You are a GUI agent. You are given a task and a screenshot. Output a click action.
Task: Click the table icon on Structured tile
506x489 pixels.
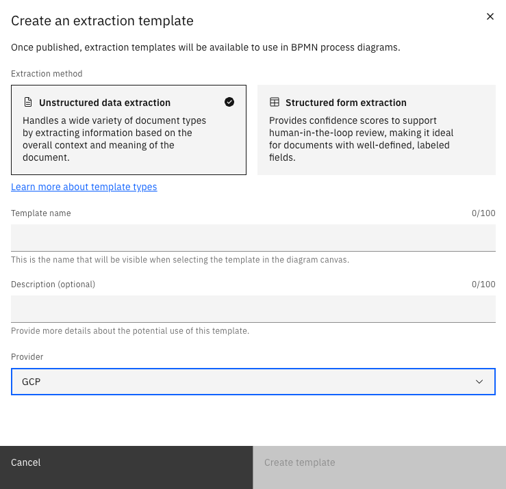pos(275,103)
